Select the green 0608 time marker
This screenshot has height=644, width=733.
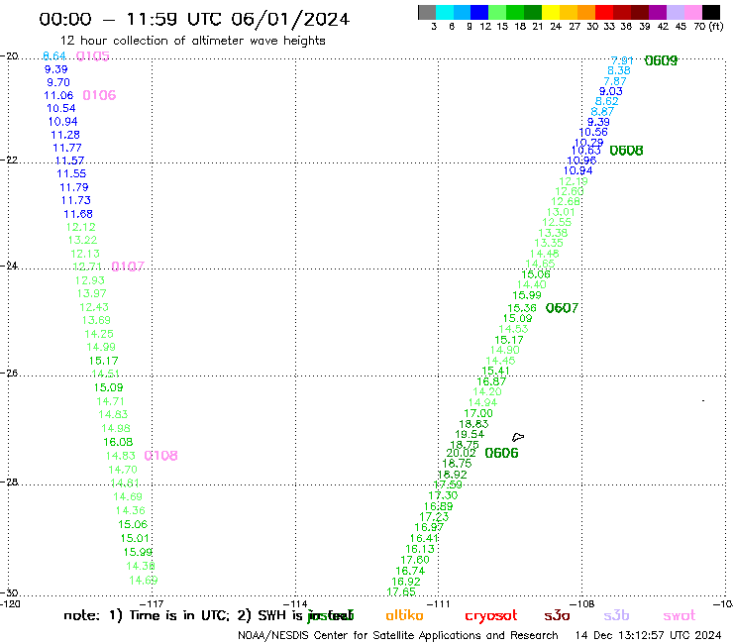click(x=626, y=151)
